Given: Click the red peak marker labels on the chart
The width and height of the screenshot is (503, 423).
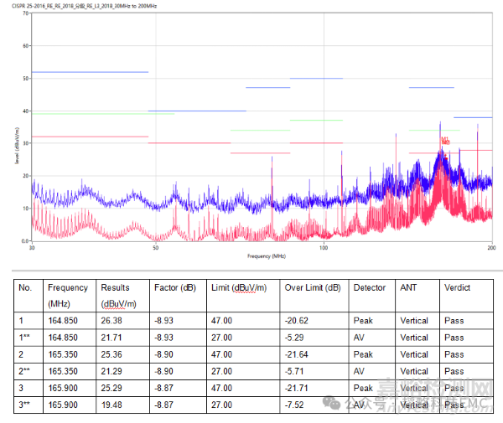Looking at the screenshot, I should click(445, 141).
